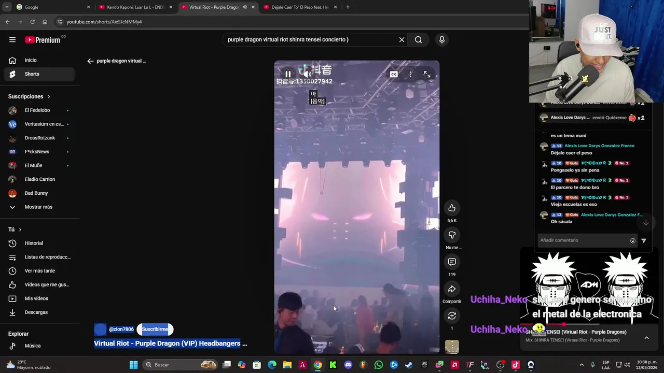Share this Short
This screenshot has height=373, width=664.
pyautogui.click(x=452, y=289)
